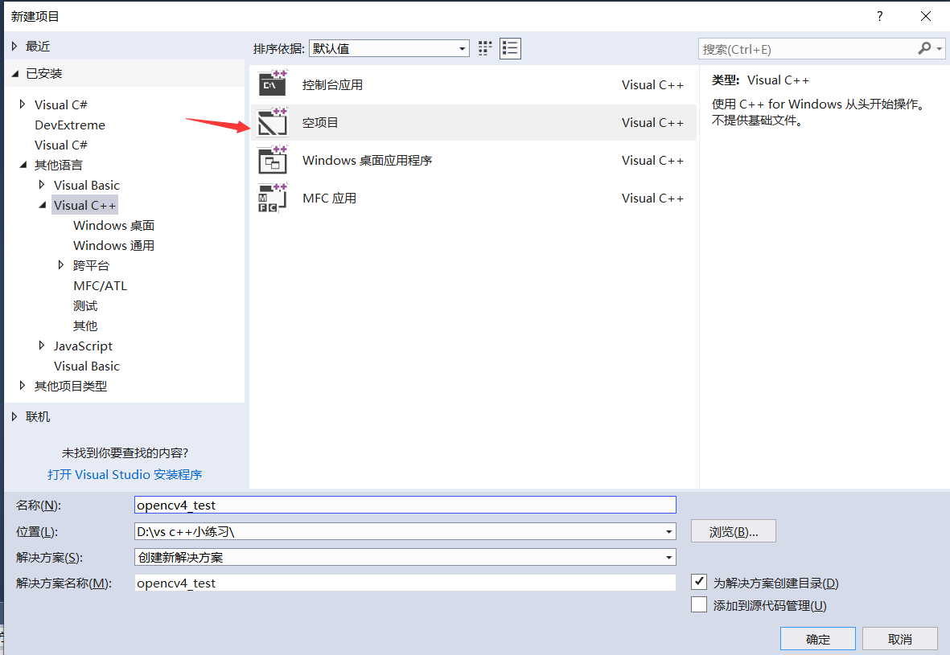Expand the Visual Basic node under 其他语言
Image resolution: width=950 pixels, height=655 pixels.
[x=42, y=184]
